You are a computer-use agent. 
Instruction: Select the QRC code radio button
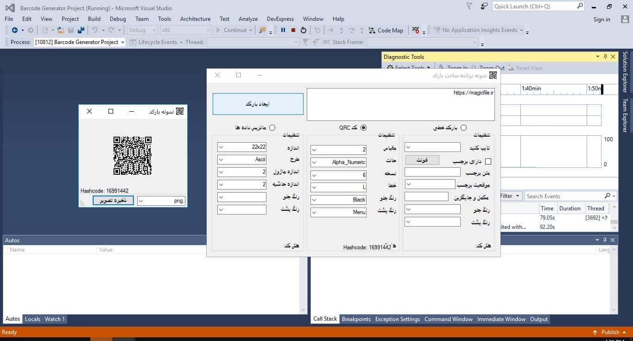[x=363, y=127]
